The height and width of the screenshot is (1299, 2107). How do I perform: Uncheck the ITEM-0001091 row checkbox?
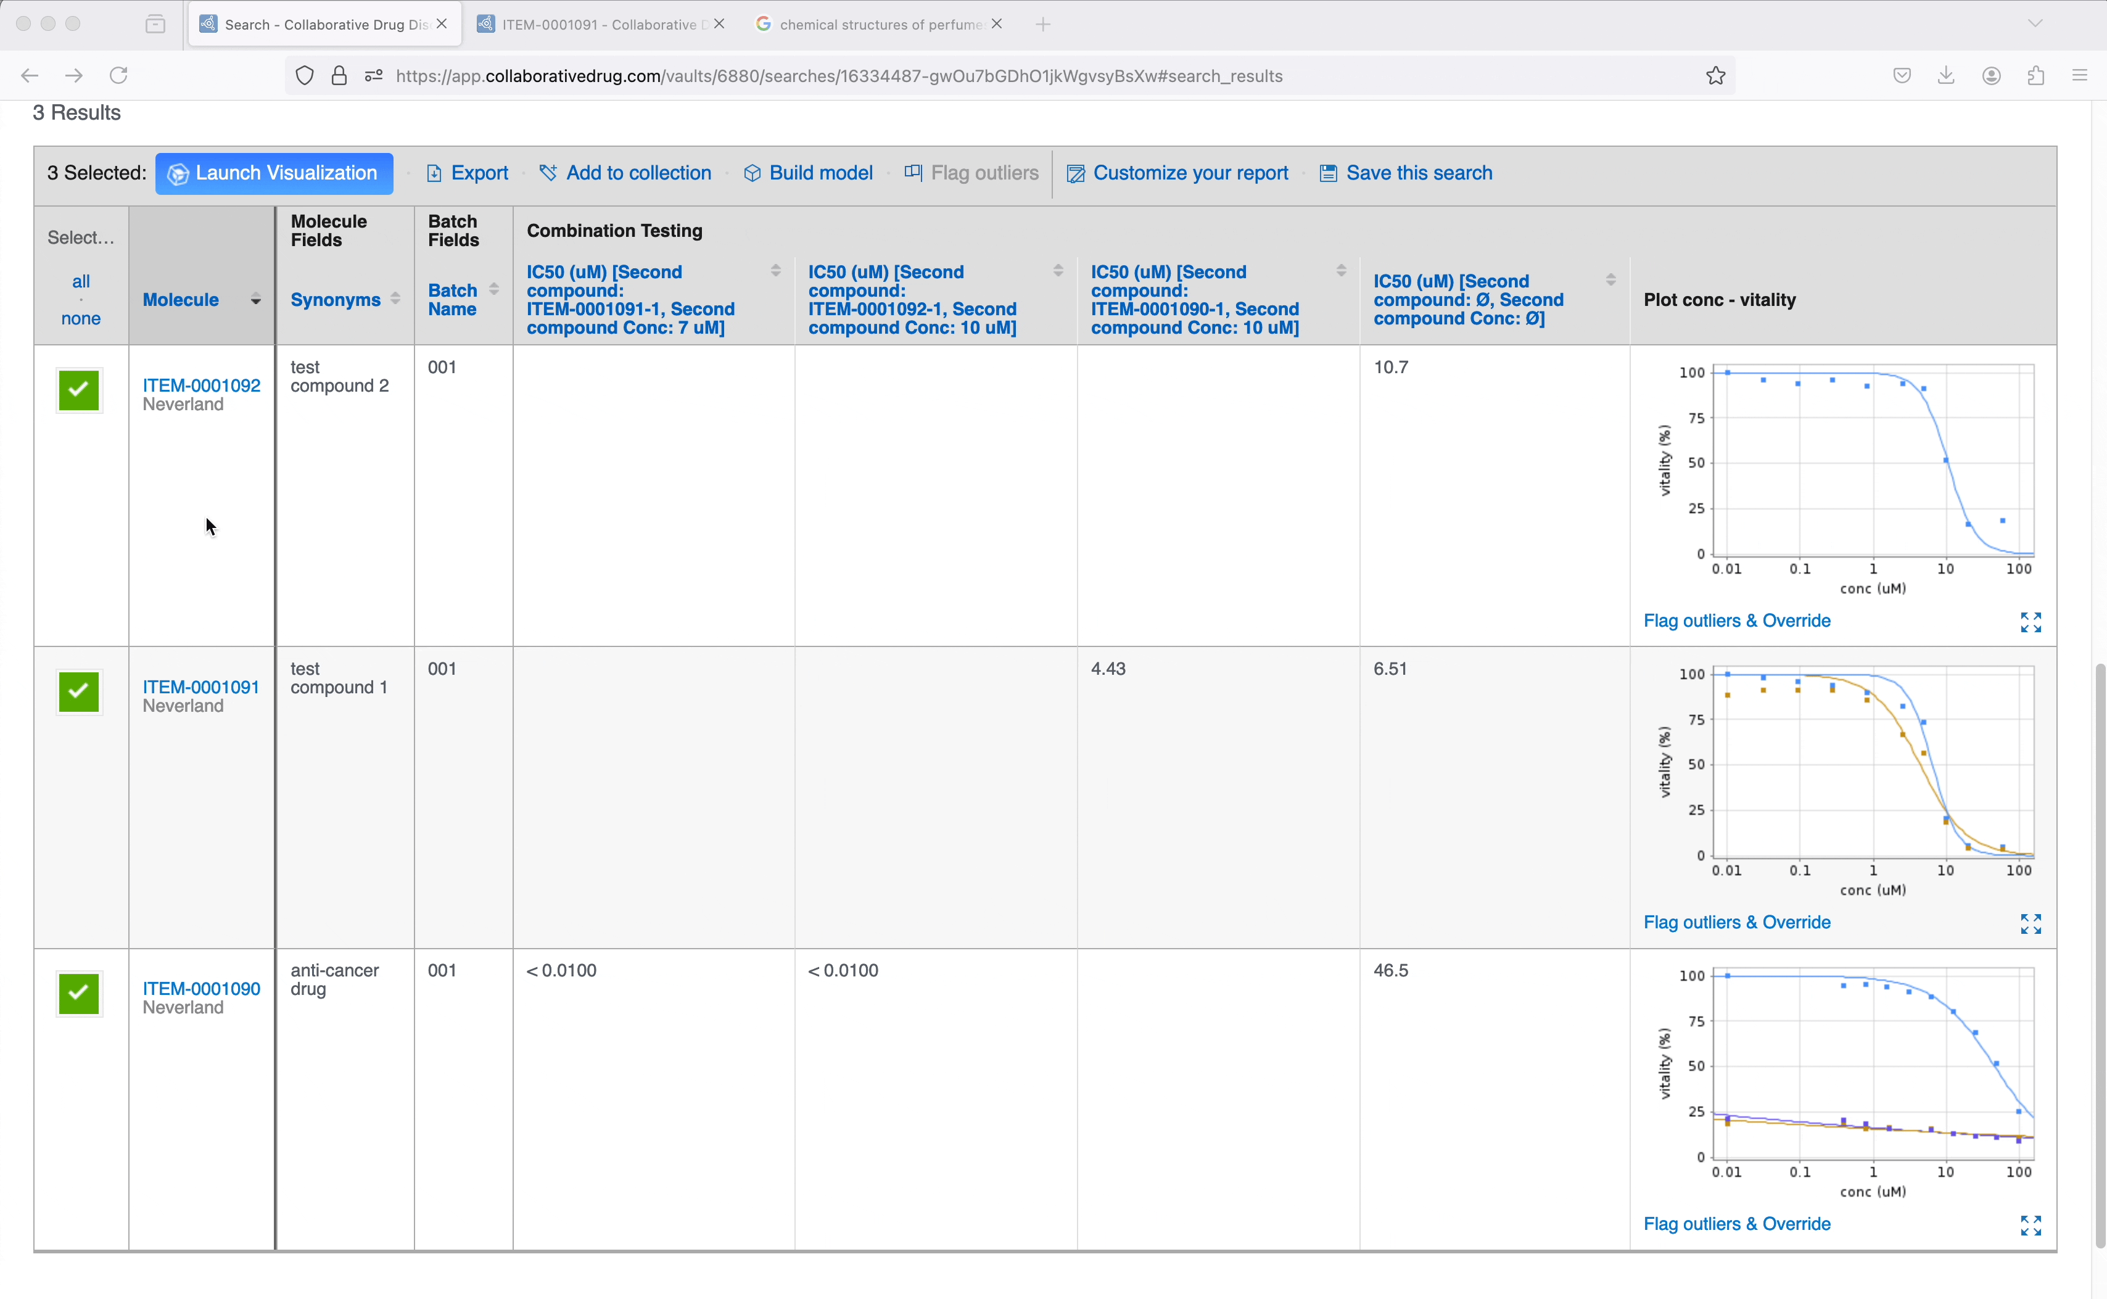tap(79, 691)
